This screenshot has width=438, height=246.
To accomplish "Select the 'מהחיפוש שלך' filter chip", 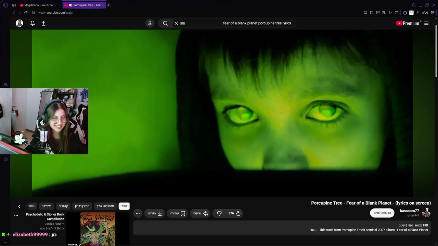I will pos(105,206).
